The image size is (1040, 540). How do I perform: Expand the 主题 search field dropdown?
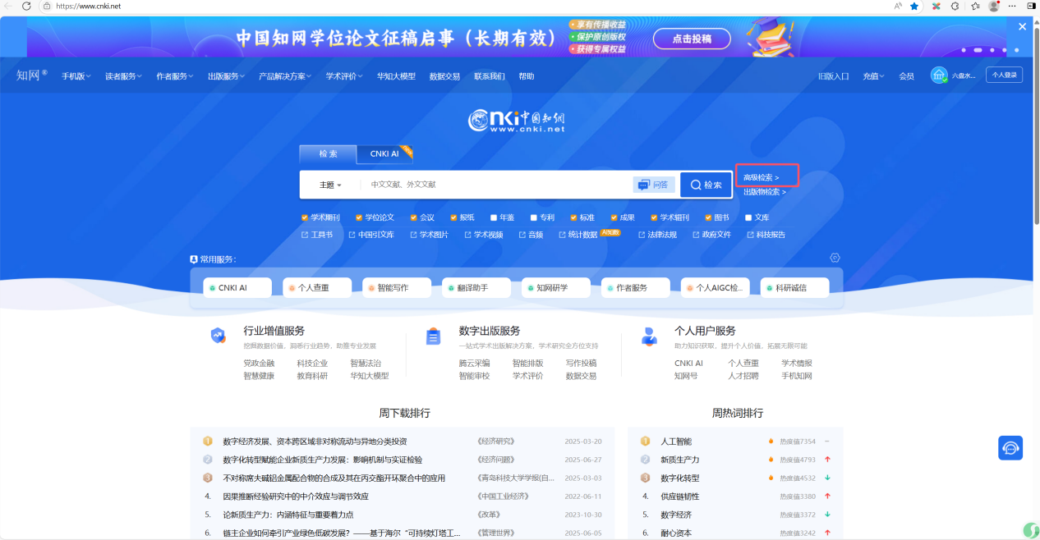(x=330, y=185)
